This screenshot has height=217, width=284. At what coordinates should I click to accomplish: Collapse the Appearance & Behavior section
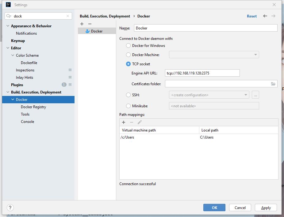pyautogui.click(x=8, y=26)
